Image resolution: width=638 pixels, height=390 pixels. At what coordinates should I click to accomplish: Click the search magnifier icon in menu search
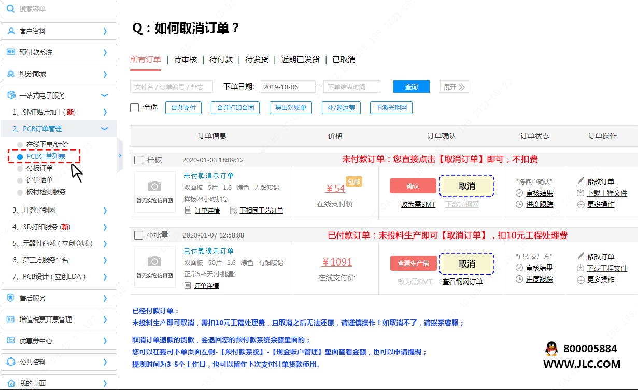click(10, 9)
